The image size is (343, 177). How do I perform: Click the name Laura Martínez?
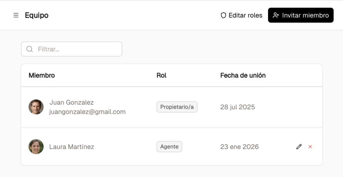pos(72,147)
